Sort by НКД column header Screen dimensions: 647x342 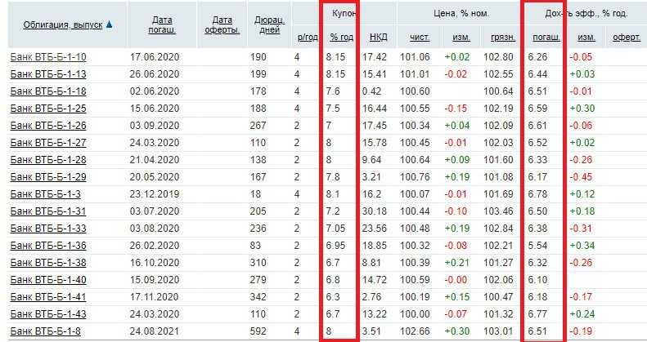[x=379, y=38]
